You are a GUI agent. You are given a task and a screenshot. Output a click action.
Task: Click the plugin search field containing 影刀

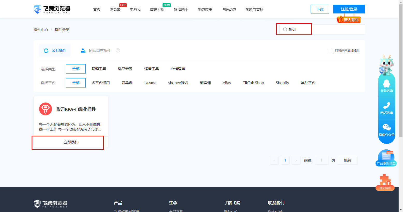[321, 30]
